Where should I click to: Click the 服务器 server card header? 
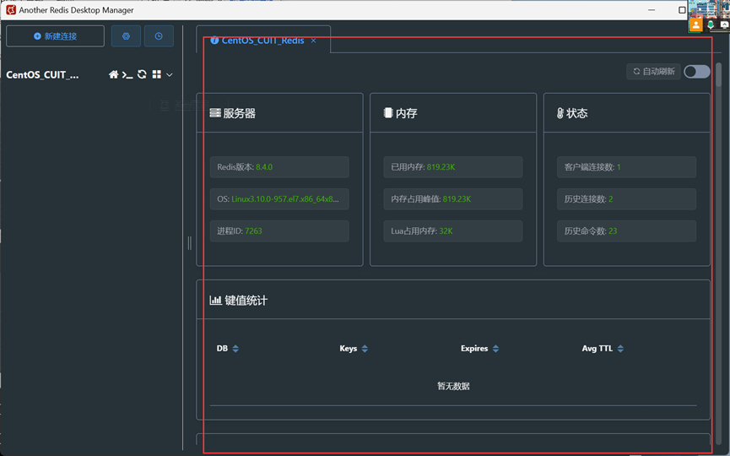tap(279, 113)
